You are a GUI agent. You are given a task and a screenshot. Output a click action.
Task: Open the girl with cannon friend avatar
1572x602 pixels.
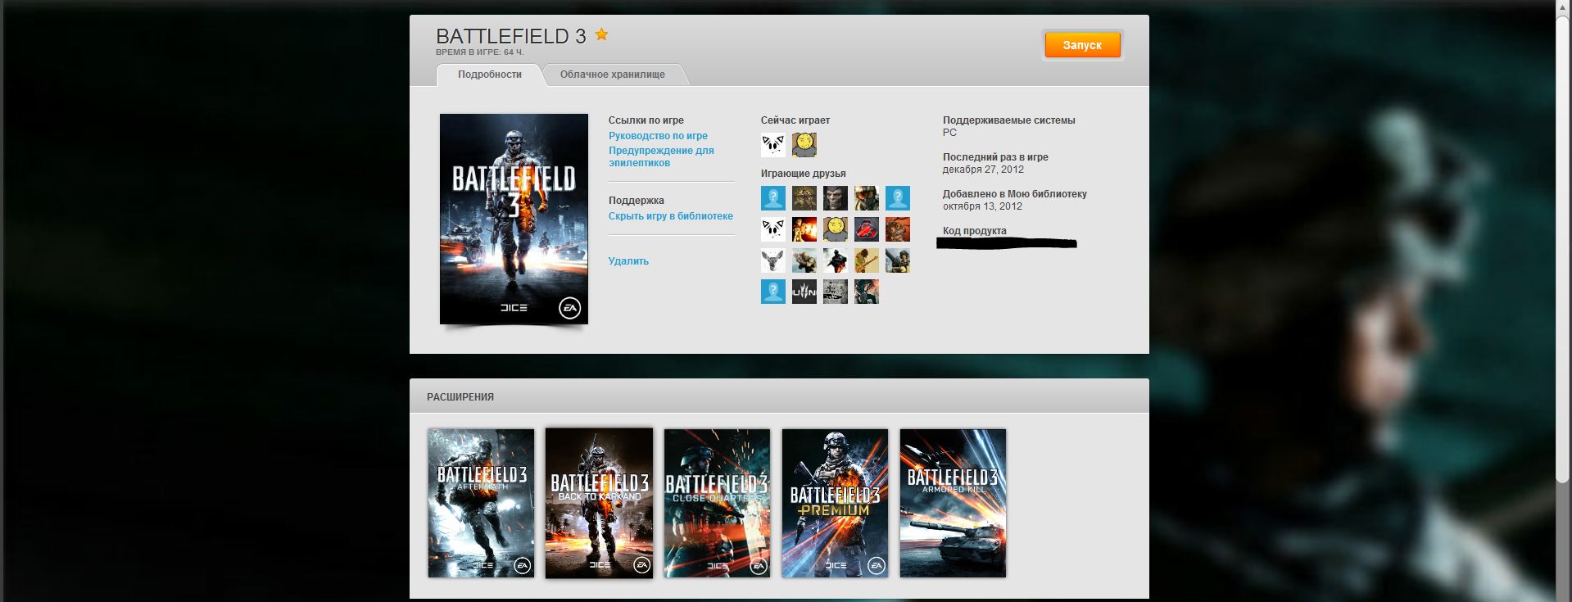(x=898, y=260)
